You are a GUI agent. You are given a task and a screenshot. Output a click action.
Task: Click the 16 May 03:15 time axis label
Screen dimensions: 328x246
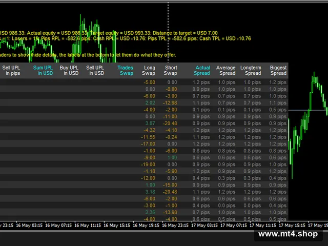click(x=29, y=225)
